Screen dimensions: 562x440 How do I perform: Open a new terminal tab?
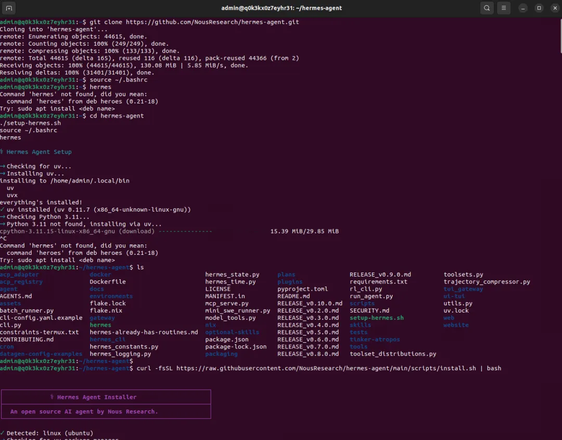pyautogui.click(x=8, y=8)
